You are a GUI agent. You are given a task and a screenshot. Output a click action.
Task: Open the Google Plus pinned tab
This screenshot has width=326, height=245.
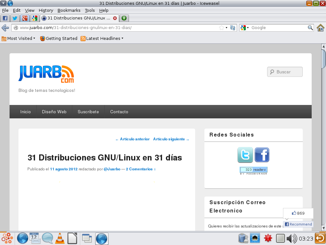[25, 18]
